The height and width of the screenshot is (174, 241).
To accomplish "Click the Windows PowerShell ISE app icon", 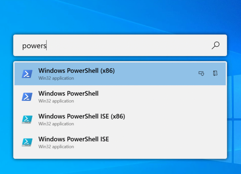I will click(27, 142).
